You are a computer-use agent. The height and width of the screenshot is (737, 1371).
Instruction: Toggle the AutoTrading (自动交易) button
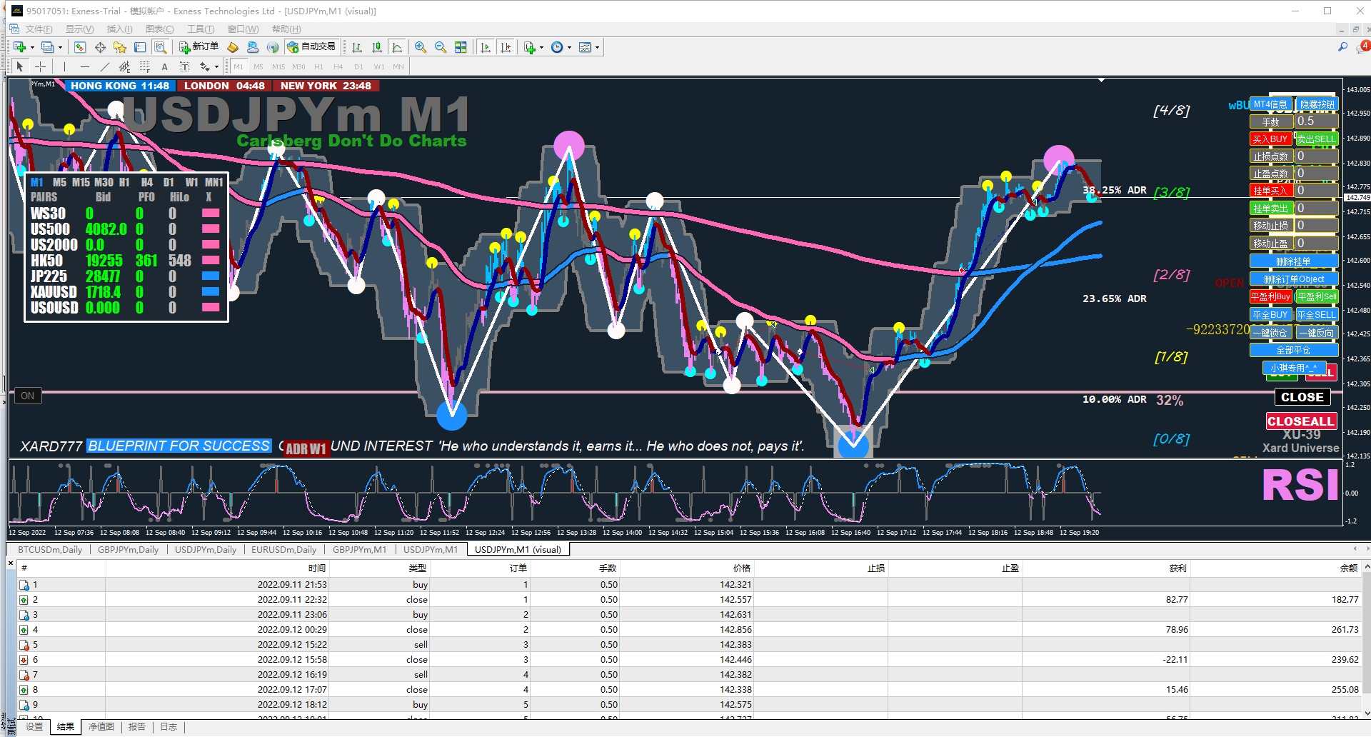(x=311, y=47)
